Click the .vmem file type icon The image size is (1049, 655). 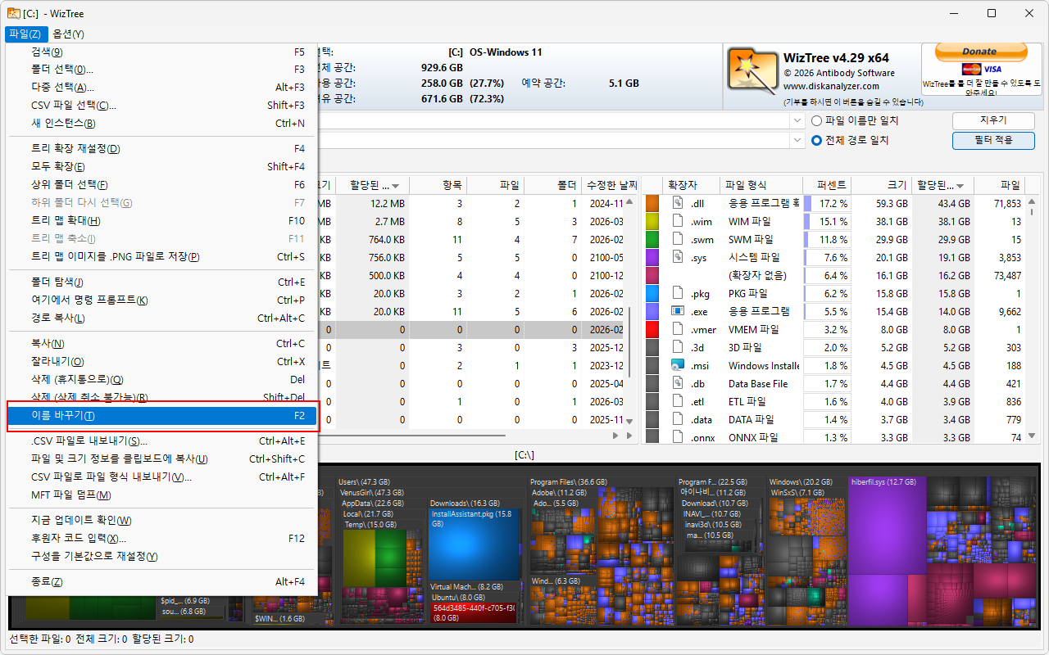click(x=678, y=329)
